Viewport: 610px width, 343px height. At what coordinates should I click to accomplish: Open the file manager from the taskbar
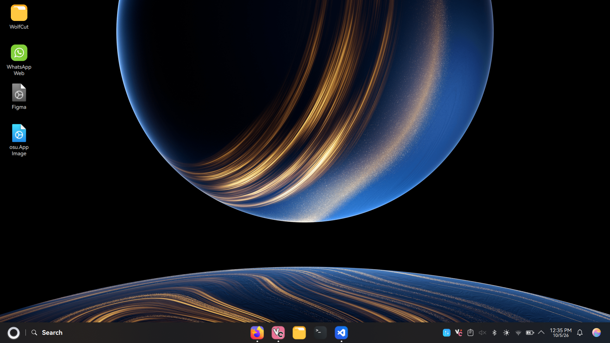click(299, 333)
